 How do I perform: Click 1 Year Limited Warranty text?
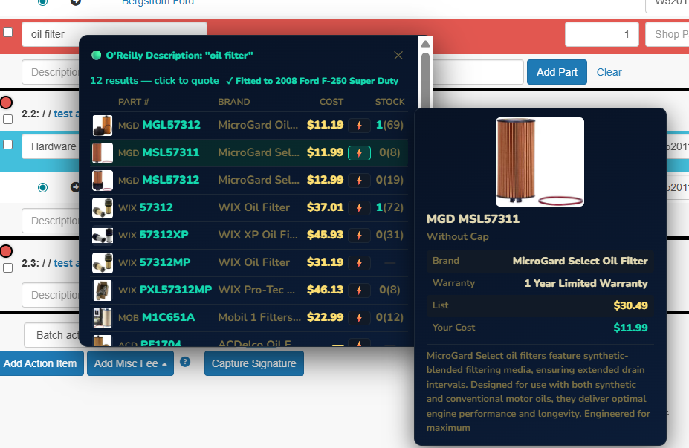click(x=586, y=283)
